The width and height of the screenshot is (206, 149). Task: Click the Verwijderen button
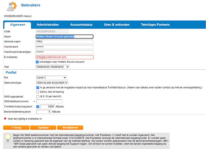click(70, 127)
